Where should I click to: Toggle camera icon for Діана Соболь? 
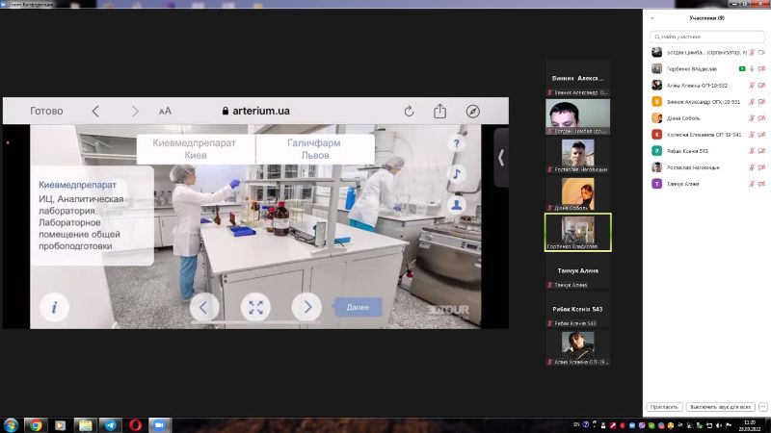pos(761,118)
